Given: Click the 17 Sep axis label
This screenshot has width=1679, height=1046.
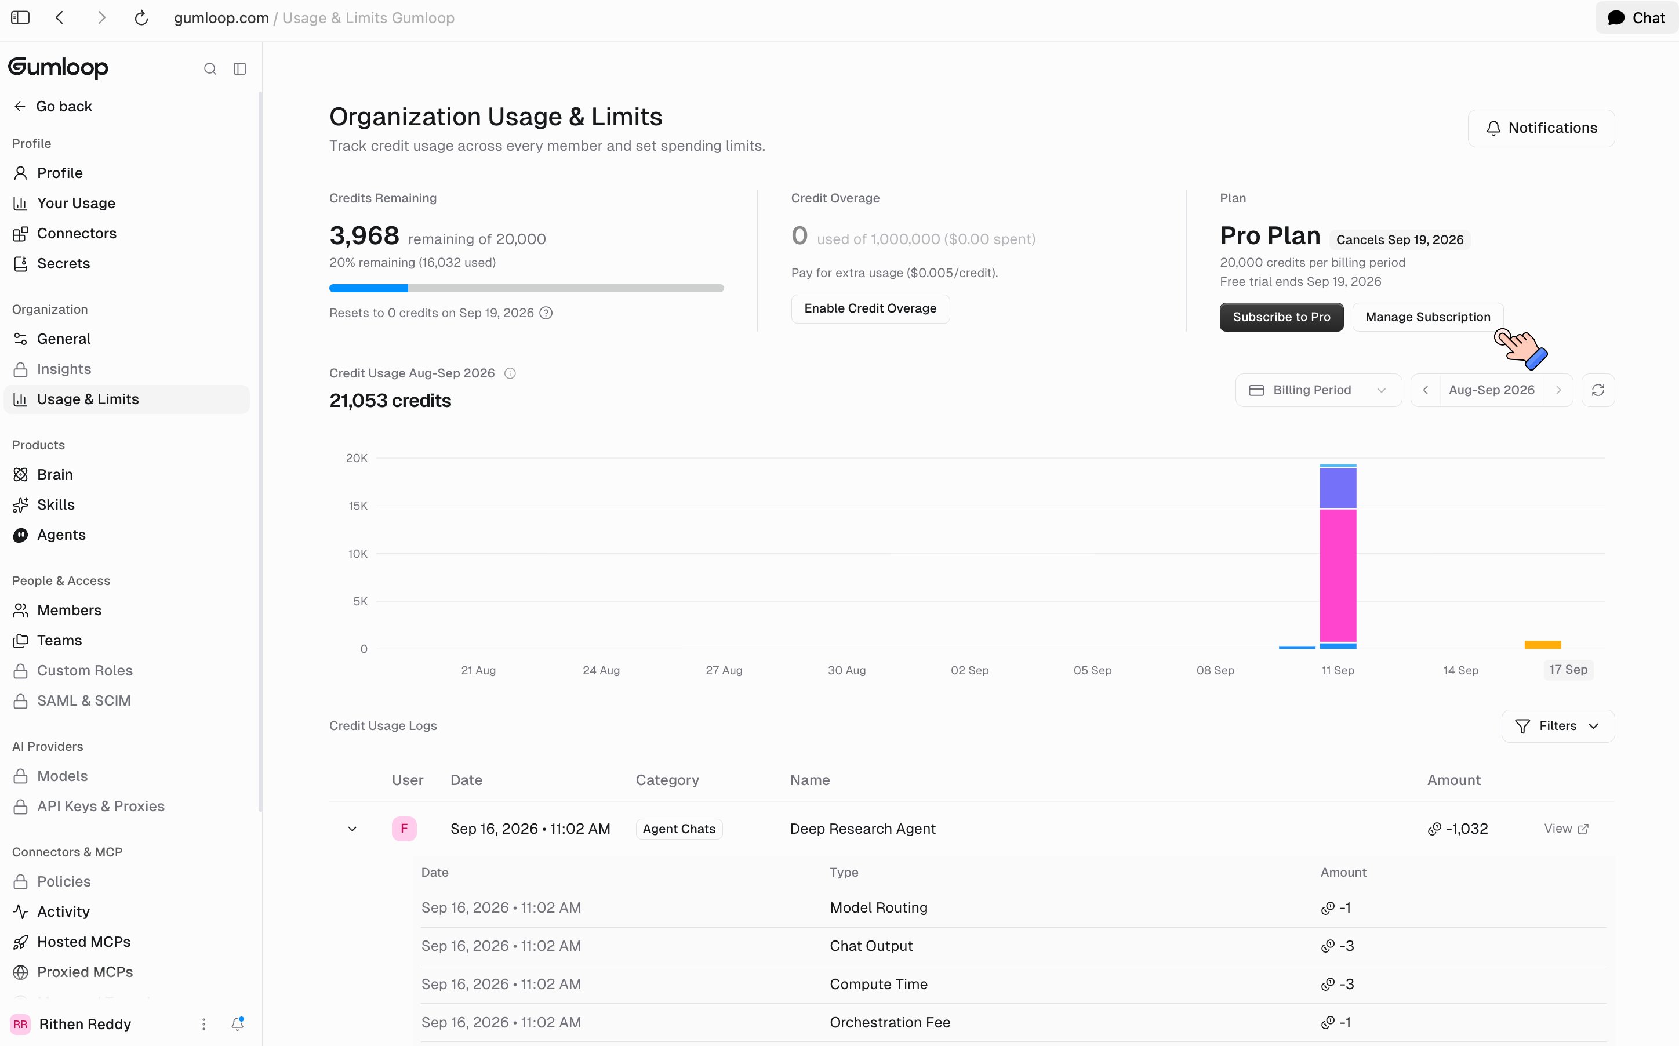Looking at the screenshot, I should (x=1568, y=670).
